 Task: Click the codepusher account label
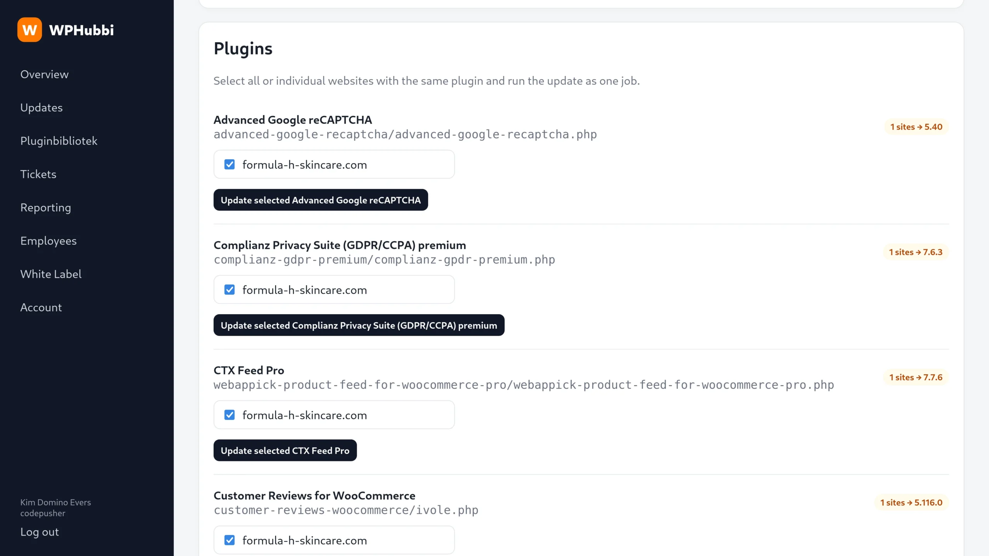click(42, 513)
